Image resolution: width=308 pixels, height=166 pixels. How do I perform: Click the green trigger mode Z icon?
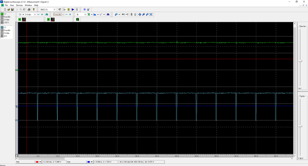[x=89, y=15]
